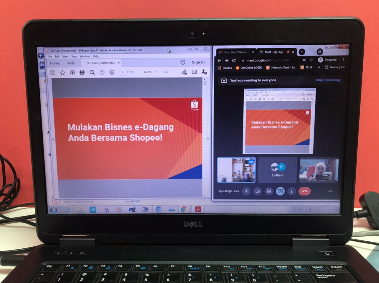Toggle the present screen button in Meet
The height and width of the screenshot is (283, 379).
280,191
